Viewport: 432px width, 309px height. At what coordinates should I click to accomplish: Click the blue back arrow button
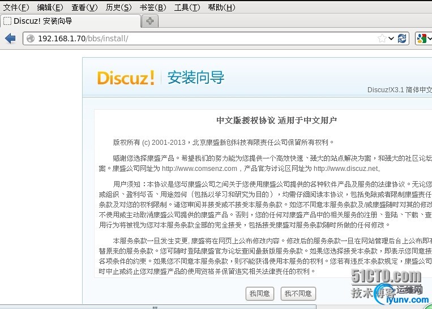(10, 38)
